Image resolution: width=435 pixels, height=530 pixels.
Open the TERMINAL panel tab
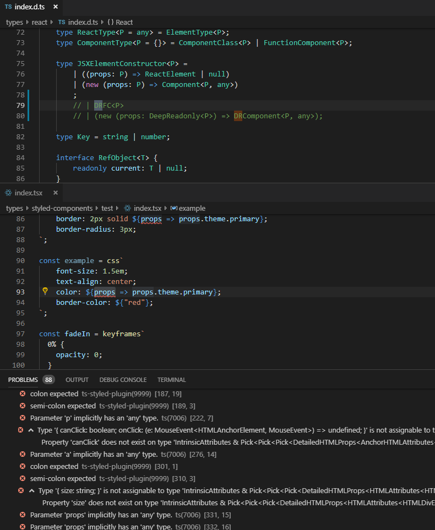pyautogui.click(x=171, y=380)
